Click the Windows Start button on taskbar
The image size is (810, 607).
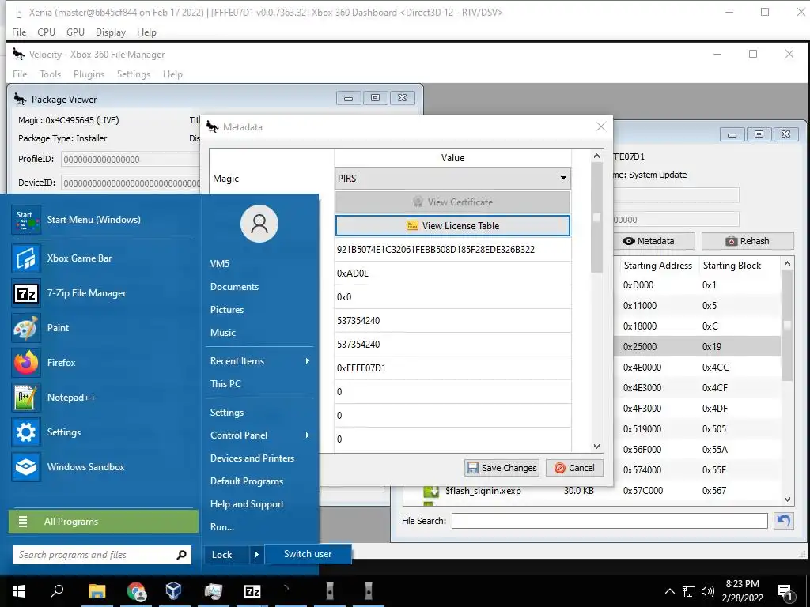[19, 591]
